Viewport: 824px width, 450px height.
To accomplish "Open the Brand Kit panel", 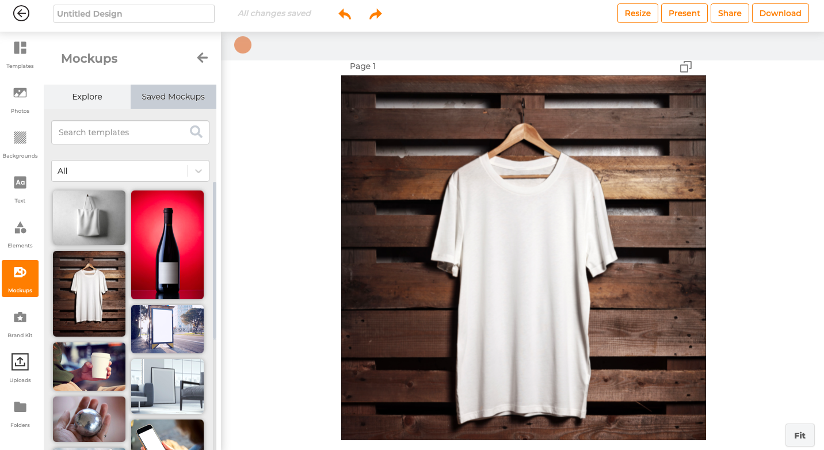I will point(20,323).
